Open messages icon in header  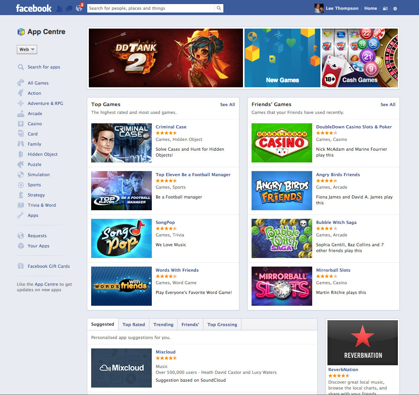point(69,9)
